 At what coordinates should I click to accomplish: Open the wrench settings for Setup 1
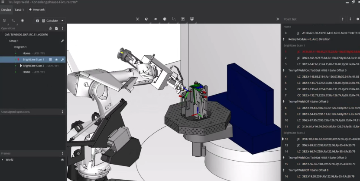click(62, 41)
